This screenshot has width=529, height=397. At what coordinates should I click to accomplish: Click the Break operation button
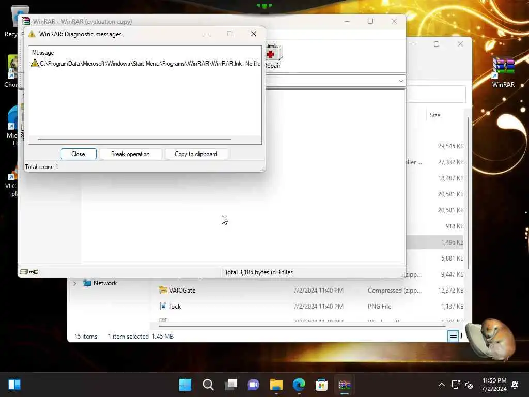tap(130, 154)
